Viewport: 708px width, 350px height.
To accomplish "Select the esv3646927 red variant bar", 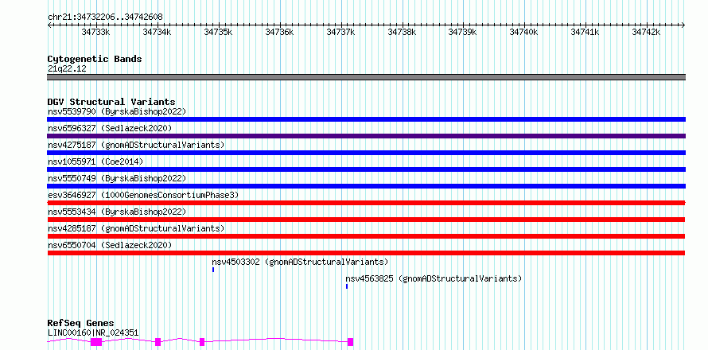I will coord(366,203).
